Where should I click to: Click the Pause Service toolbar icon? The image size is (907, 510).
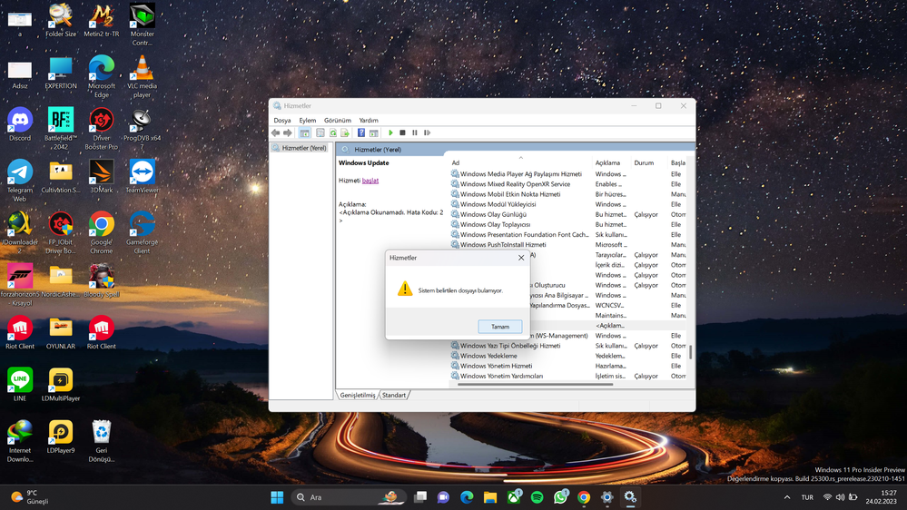tap(415, 133)
